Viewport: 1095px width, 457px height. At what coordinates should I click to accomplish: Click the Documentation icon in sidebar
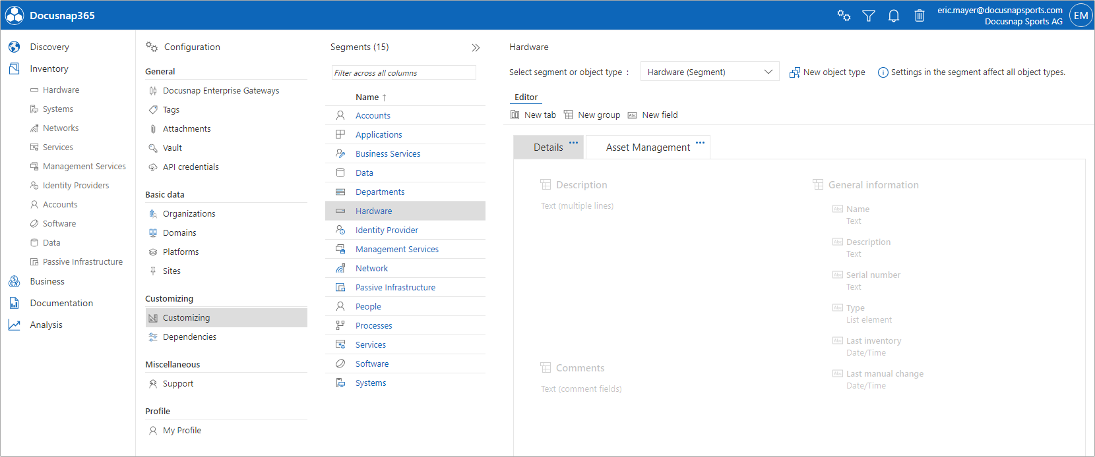[14, 303]
